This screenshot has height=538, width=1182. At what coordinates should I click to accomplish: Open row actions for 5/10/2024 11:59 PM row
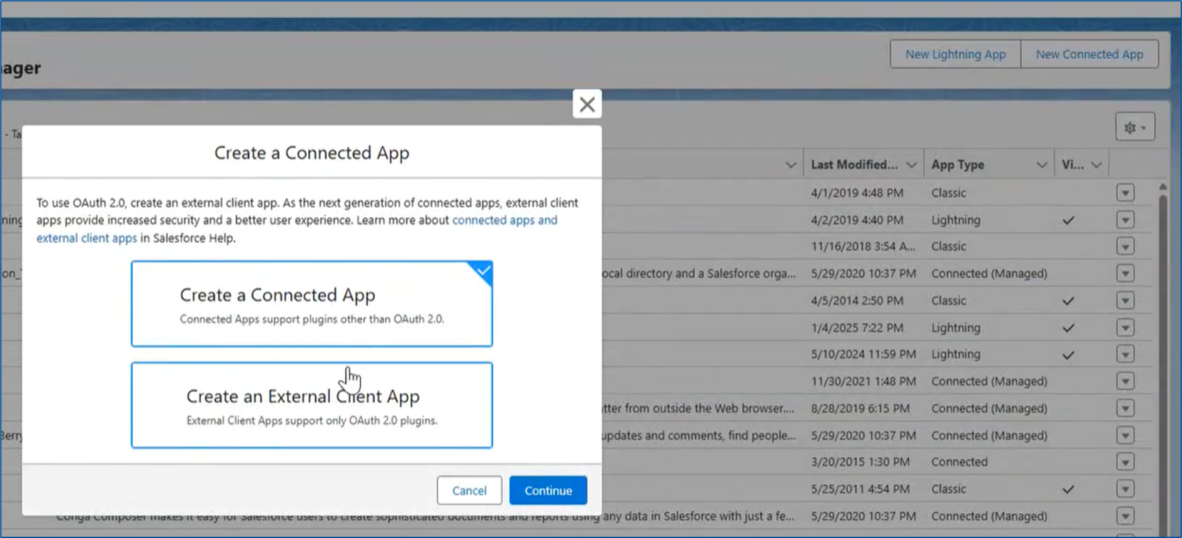point(1125,354)
